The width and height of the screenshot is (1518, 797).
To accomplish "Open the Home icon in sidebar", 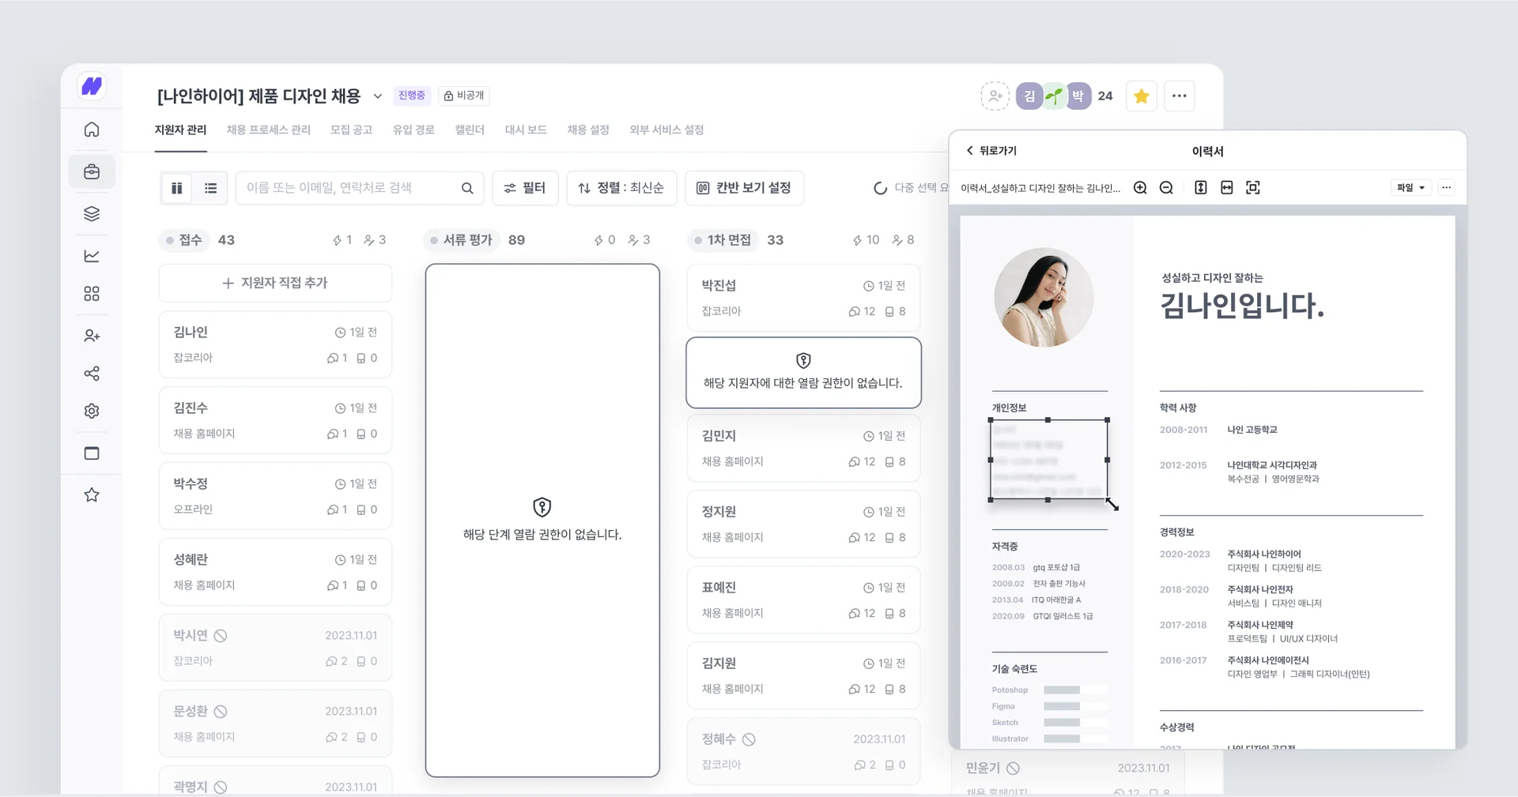I will (92, 129).
